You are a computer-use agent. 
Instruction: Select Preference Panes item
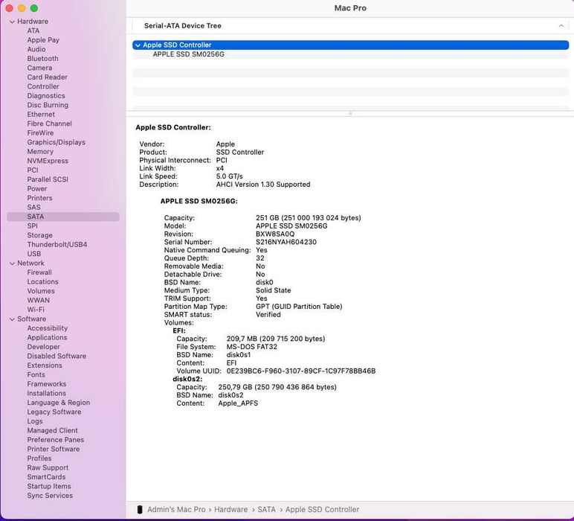pos(55,440)
